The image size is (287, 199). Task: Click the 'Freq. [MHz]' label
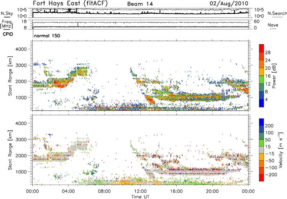6,24
